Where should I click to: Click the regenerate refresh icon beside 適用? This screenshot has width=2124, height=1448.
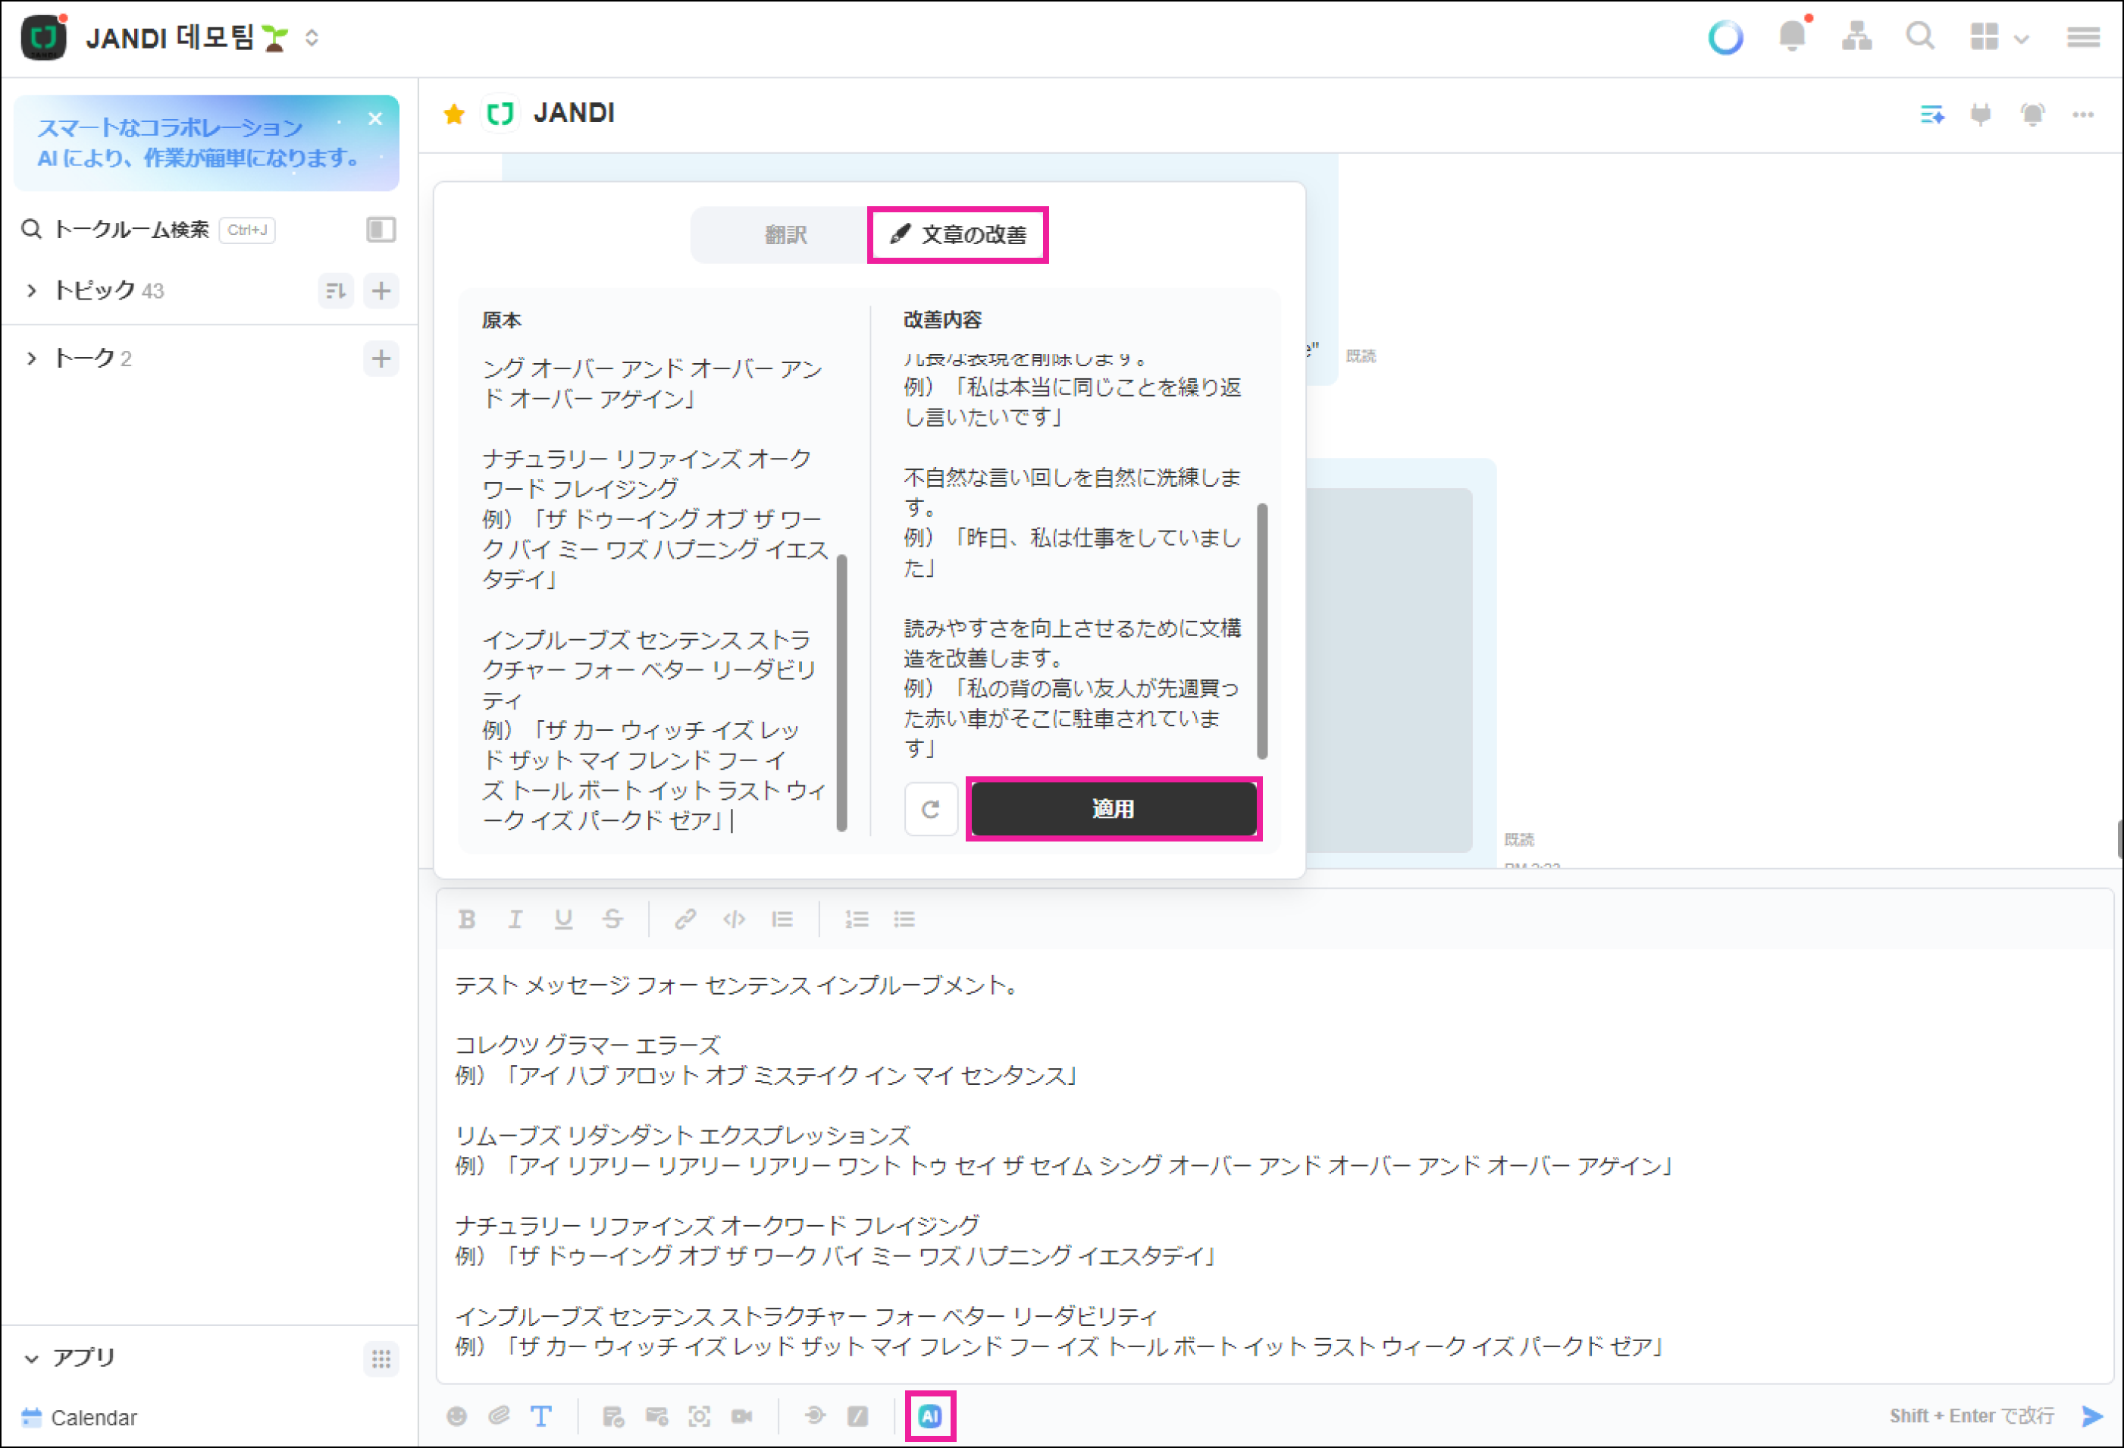(x=930, y=809)
